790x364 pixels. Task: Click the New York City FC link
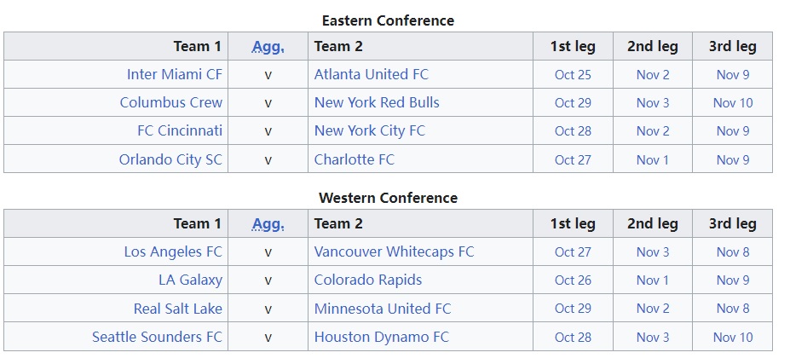(369, 130)
